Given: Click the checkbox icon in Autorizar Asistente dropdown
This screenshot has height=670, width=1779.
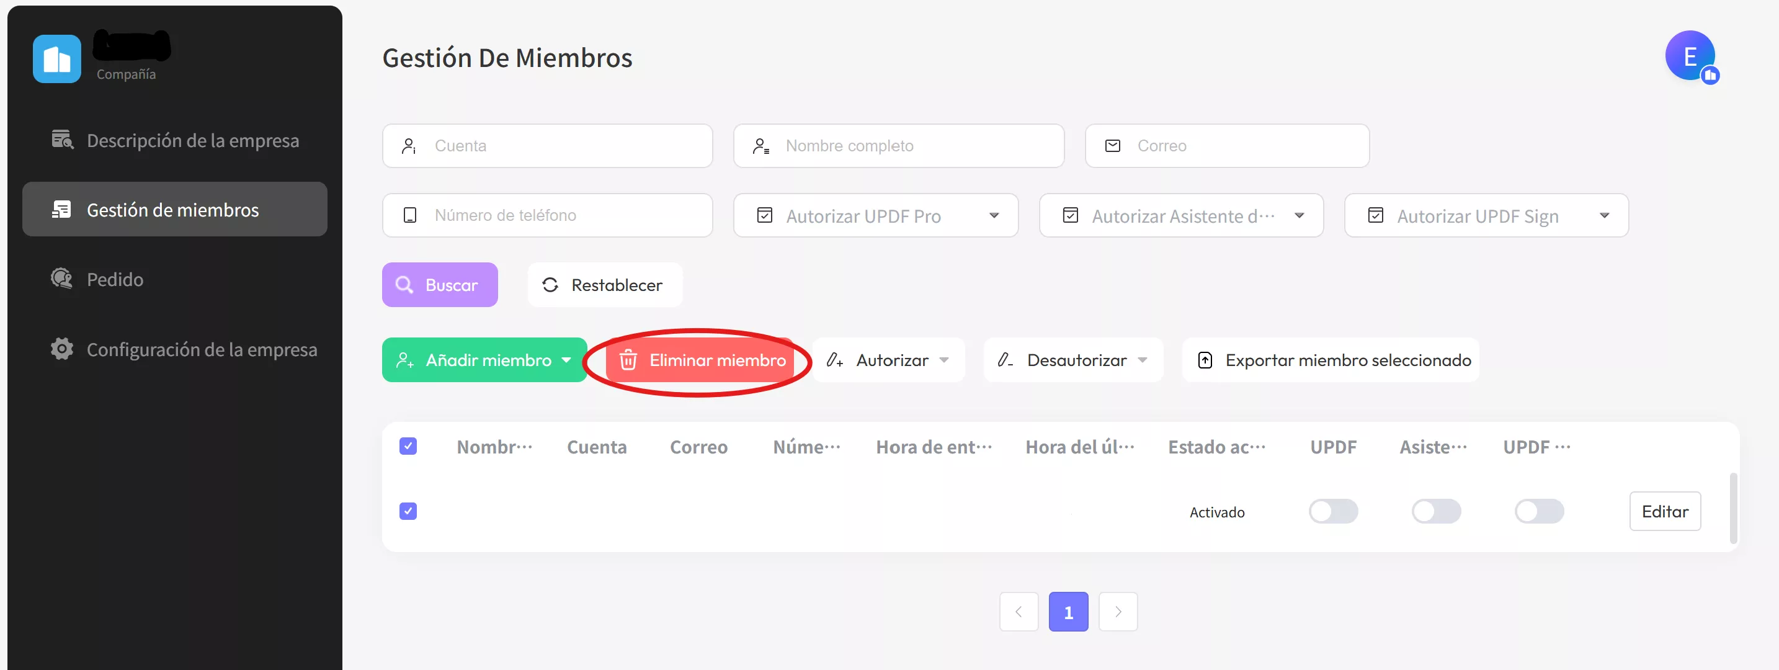Looking at the screenshot, I should point(1071,215).
